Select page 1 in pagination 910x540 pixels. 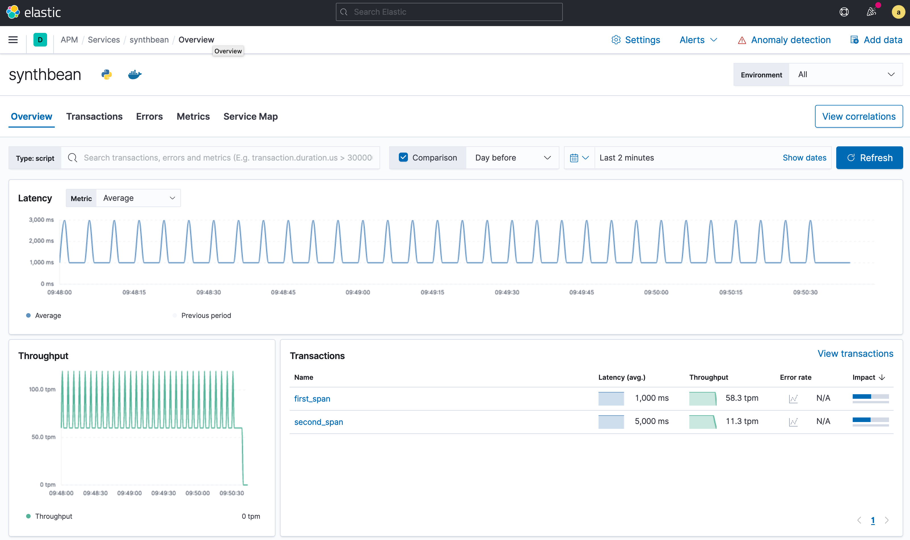[x=873, y=520]
